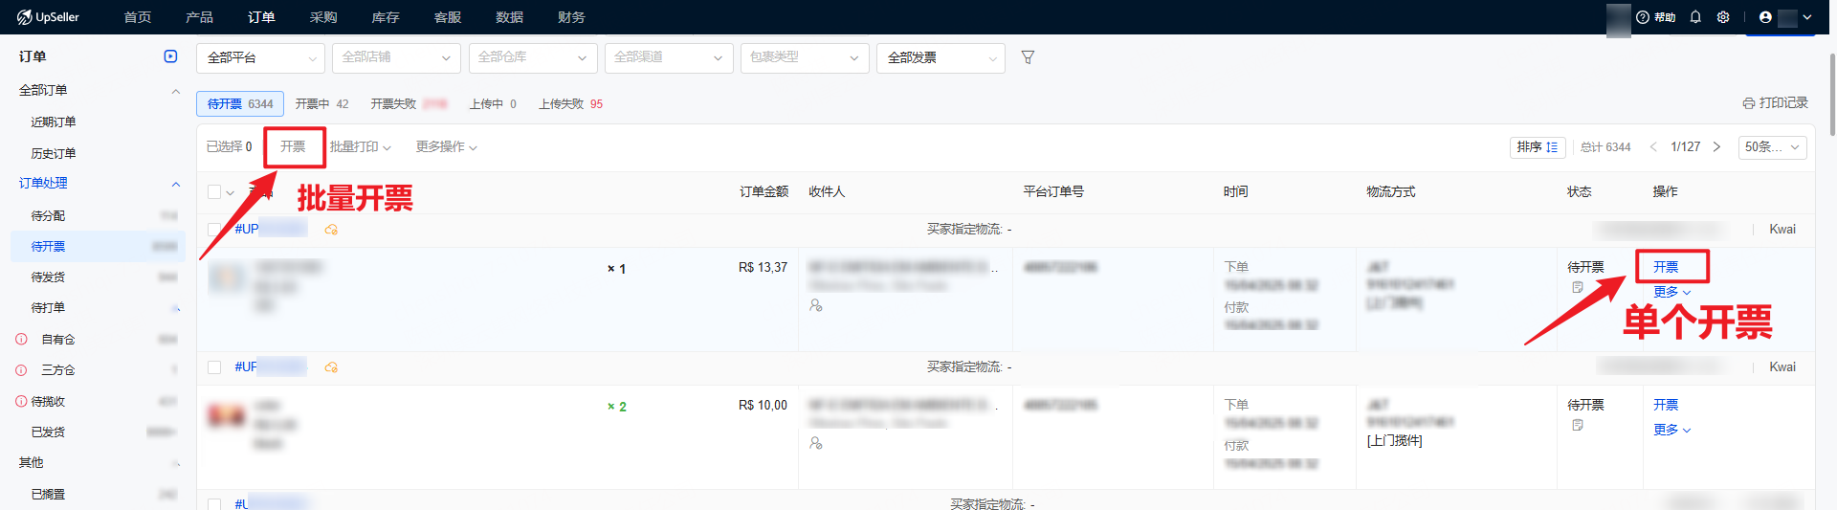Image resolution: width=1837 pixels, height=510 pixels.
Task: Go to next page arrow
Action: 1716,146
